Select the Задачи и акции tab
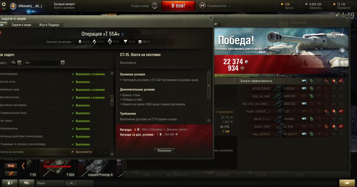This screenshot has width=357, height=187. pyautogui.click(x=21, y=25)
